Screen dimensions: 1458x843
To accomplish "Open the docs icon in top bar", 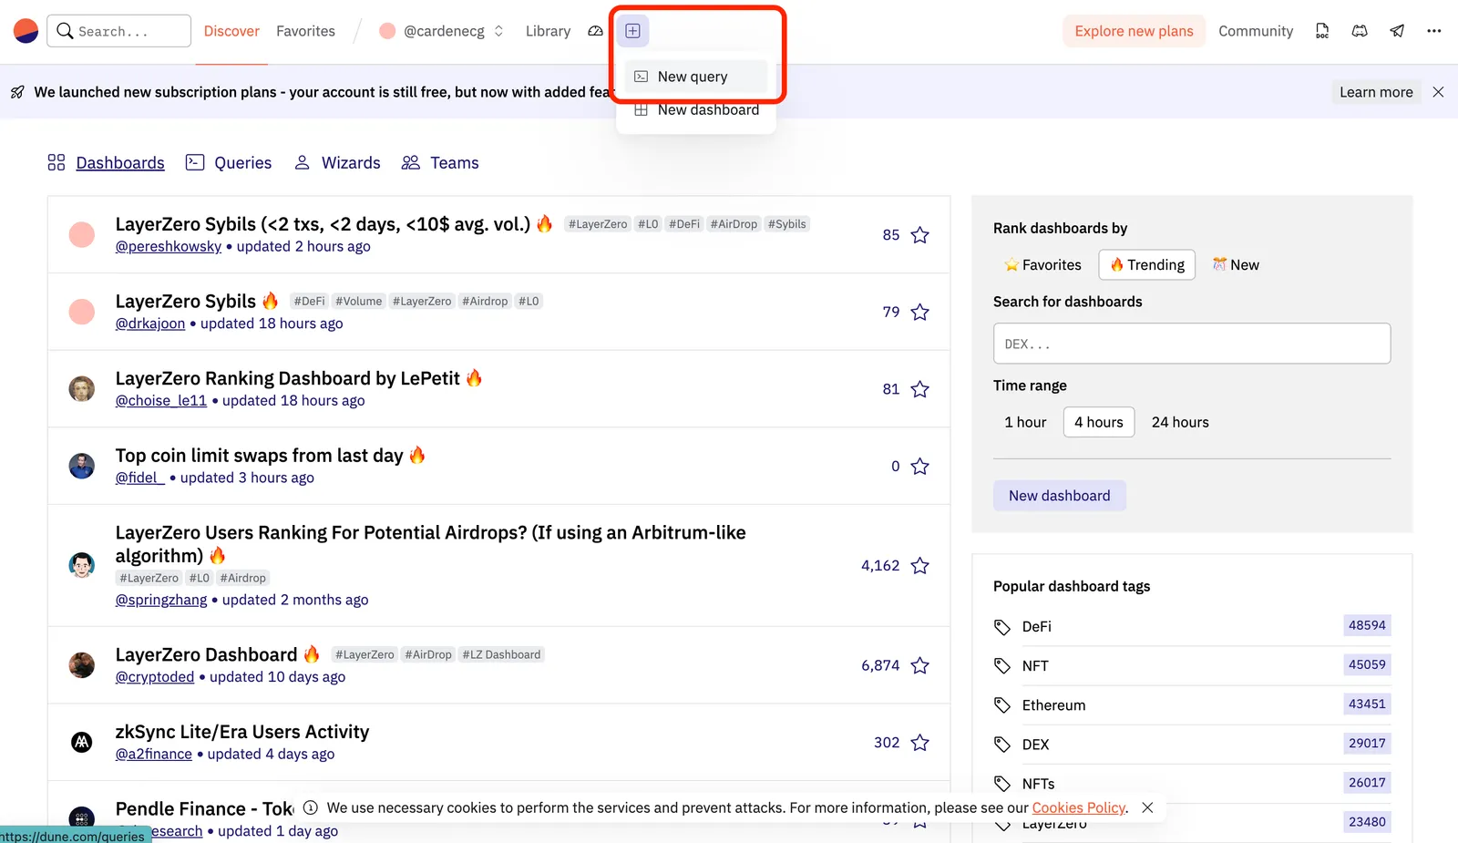I will 1322,31.
